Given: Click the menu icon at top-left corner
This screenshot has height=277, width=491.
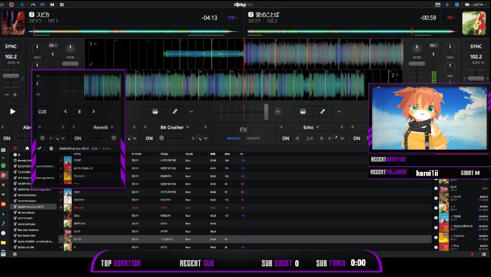Looking at the screenshot, I should pos(2,4).
